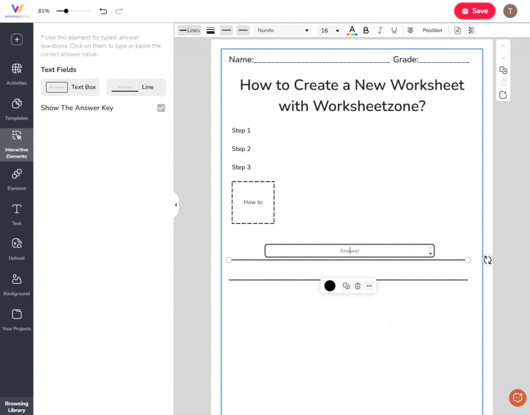
Task: Save the worksheet
Action: point(475,11)
